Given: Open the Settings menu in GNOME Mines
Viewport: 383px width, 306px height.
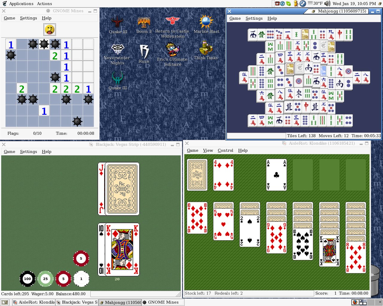Looking at the screenshot, I should 28,18.
